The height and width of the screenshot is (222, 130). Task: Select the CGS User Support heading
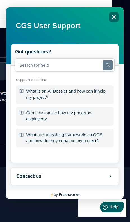pyautogui.click(x=48, y=26)
